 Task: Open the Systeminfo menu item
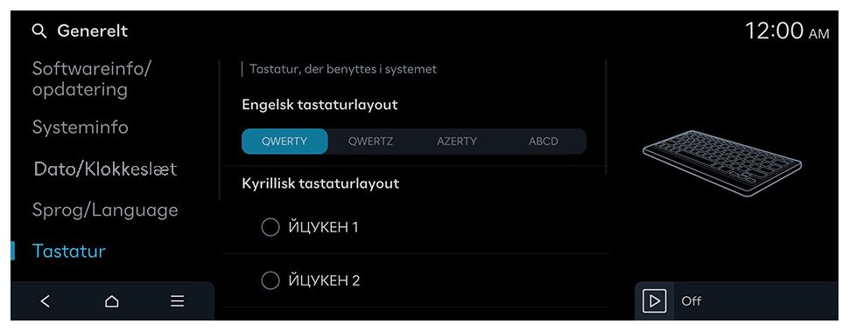pyautogui.click(x=81, y=128)
